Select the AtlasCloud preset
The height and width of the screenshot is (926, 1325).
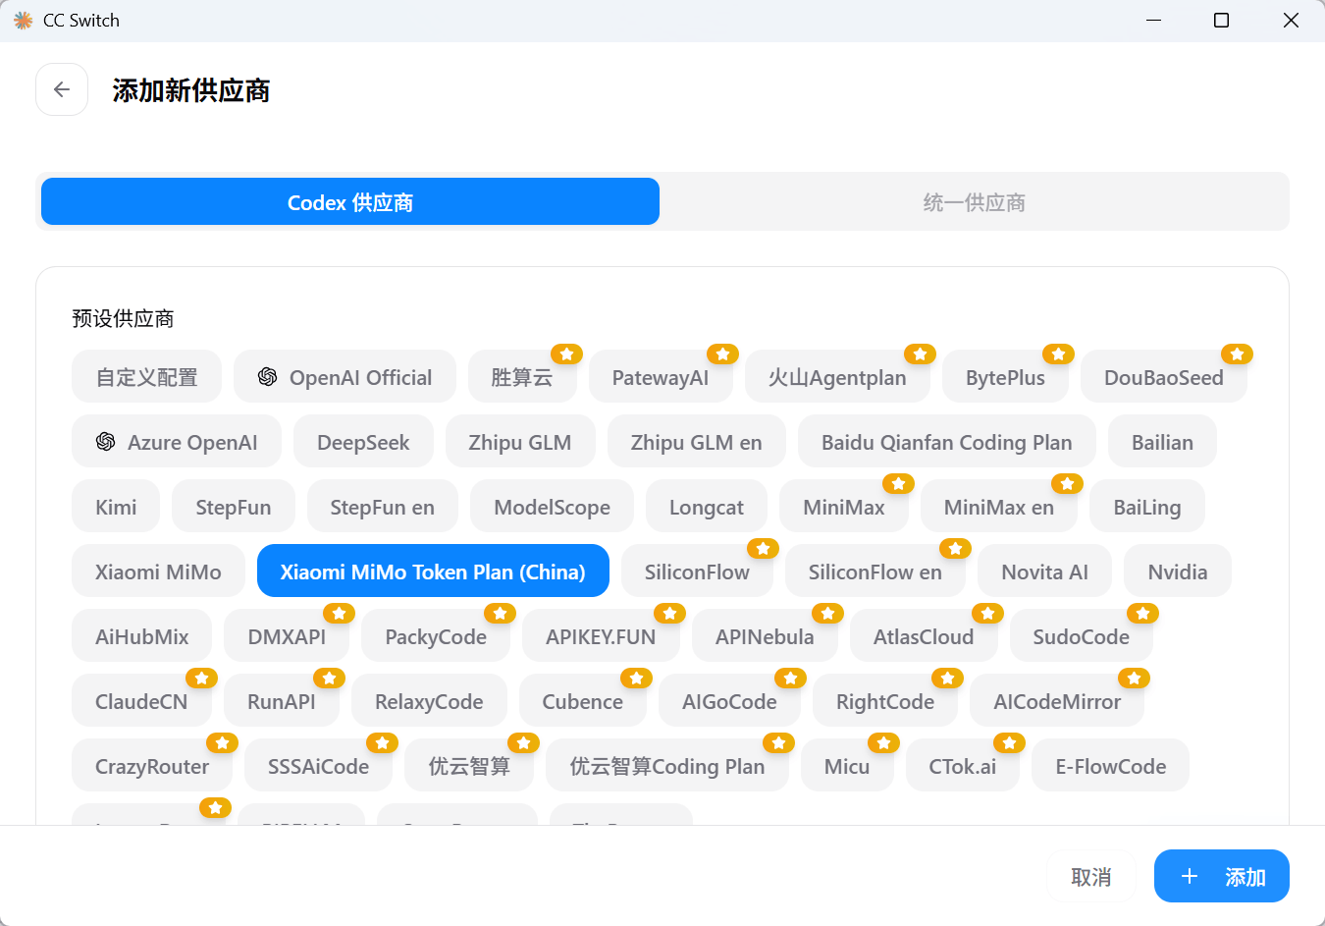[924, 636]
